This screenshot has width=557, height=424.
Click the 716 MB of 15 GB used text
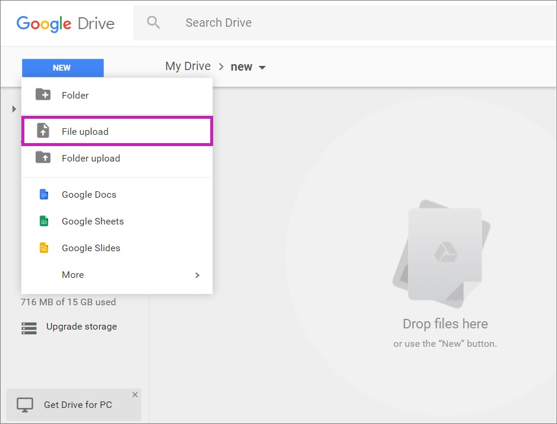coord(68,302)
